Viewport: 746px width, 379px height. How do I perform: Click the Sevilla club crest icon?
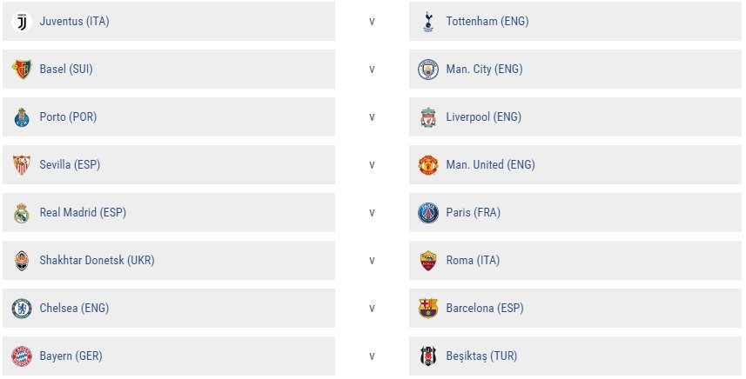coord(22,165)
